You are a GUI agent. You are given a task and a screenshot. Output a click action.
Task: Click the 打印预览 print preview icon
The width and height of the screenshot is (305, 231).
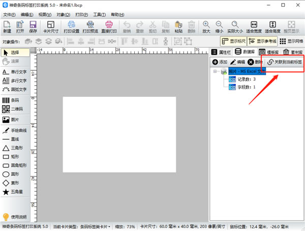pos(90,27)
